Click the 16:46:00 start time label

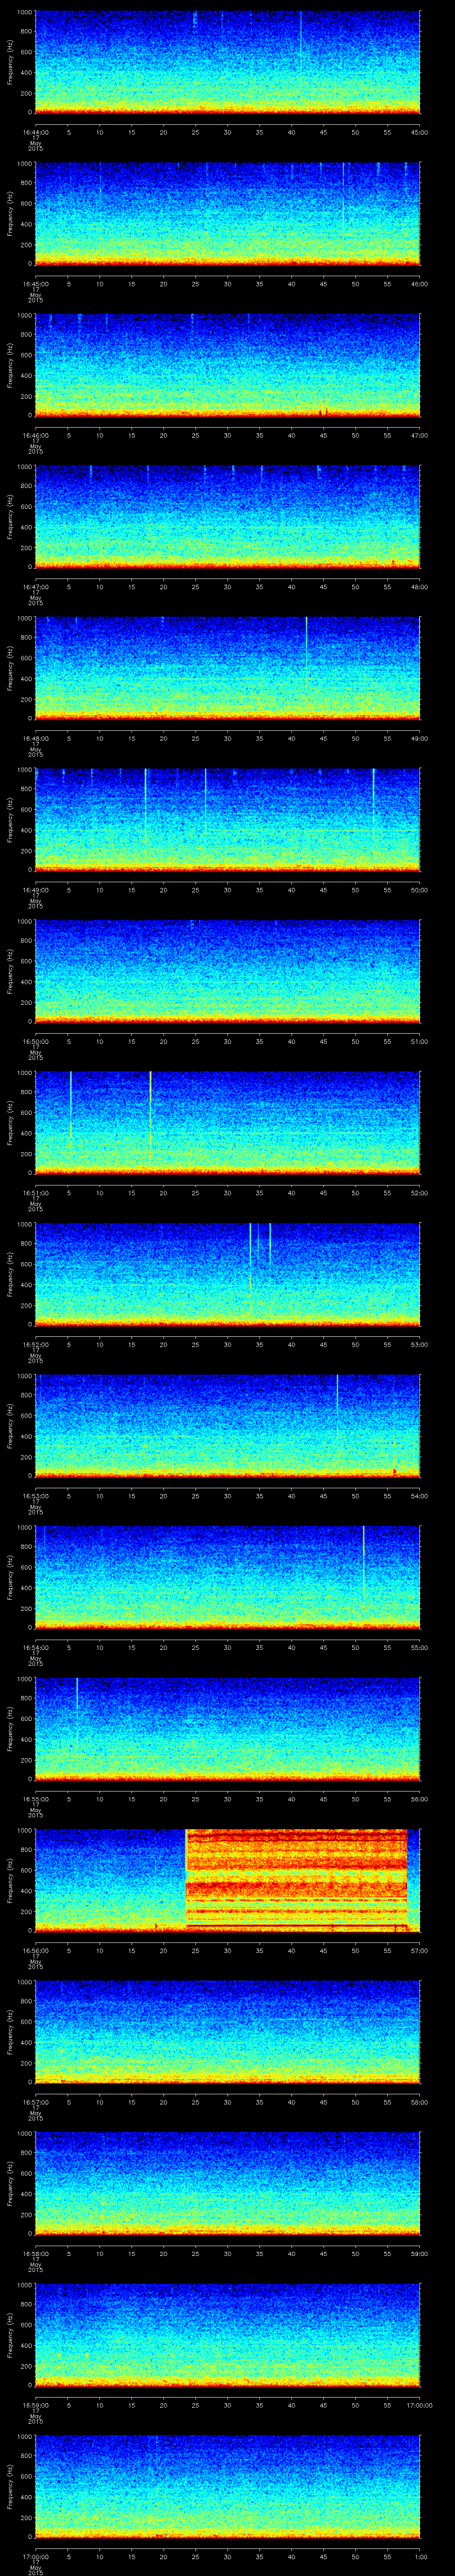tap(36, 436)
